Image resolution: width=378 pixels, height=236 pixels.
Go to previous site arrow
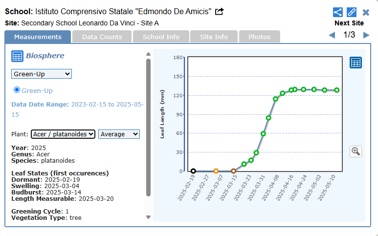point(332,35)
